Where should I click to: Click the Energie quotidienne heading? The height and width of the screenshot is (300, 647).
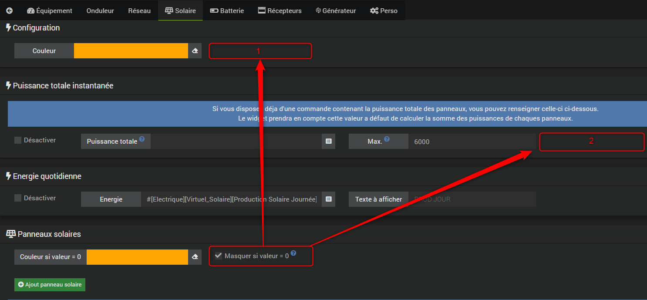pos(43,176)
